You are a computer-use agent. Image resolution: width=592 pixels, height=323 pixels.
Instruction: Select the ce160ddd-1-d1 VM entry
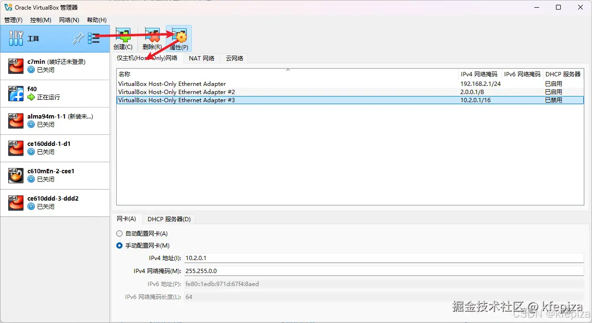(55, 148)
